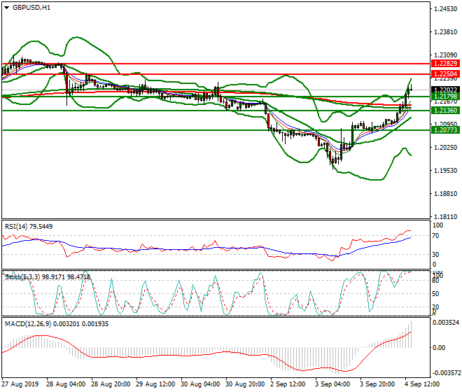Click the MACD zero level 0.00 label
The height and width of the screenshot is (392, 462).
pyautogui.click(x=439, y=348)
